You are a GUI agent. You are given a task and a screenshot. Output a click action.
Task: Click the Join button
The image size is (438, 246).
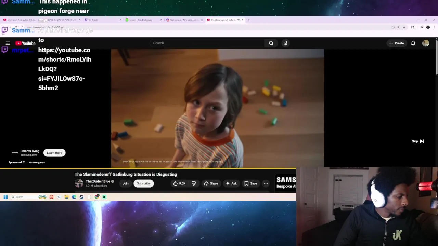(x=126, y=183)
